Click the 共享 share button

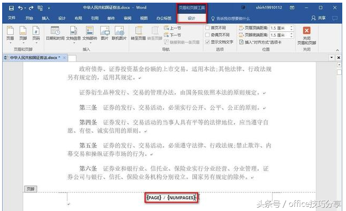tap(318, 18)
